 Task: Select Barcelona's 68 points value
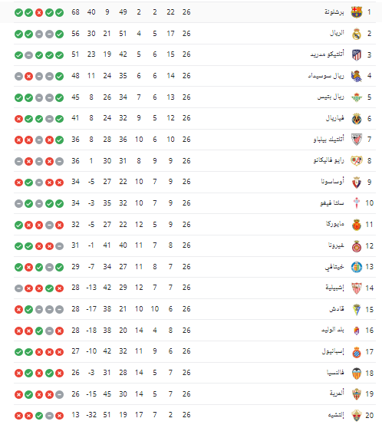coord(75,12)
